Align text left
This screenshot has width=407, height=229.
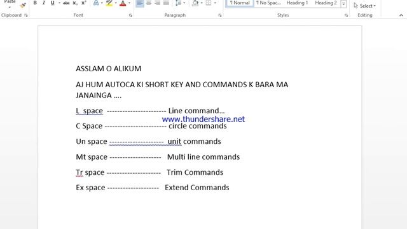[x=140, y=3]
